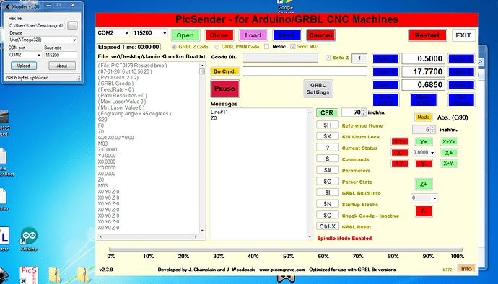Jog with the red X- button

pyautogui.click(x=399, y=153)
